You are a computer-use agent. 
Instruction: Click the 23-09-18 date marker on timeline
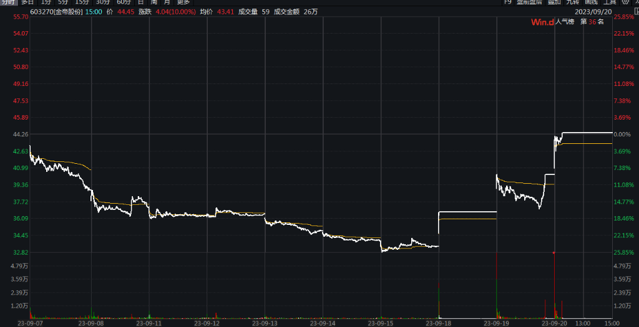tap(439, 323)
